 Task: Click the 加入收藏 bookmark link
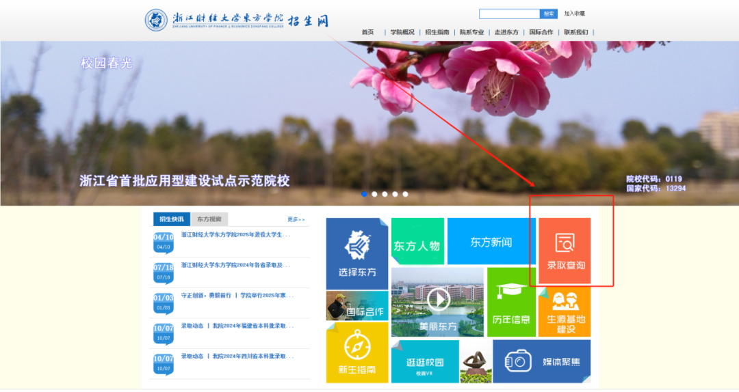coord(574,14)
